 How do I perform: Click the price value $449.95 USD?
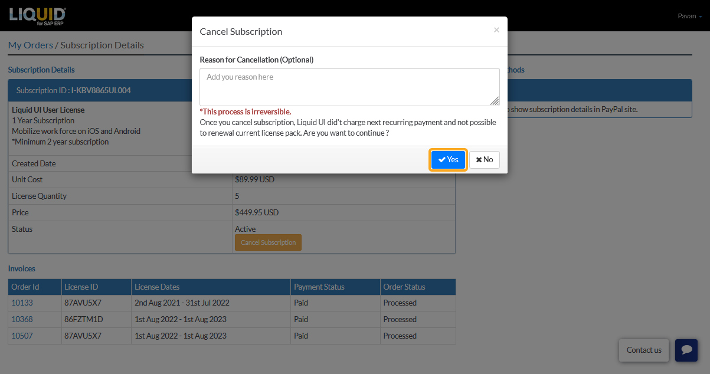(257, 212)
